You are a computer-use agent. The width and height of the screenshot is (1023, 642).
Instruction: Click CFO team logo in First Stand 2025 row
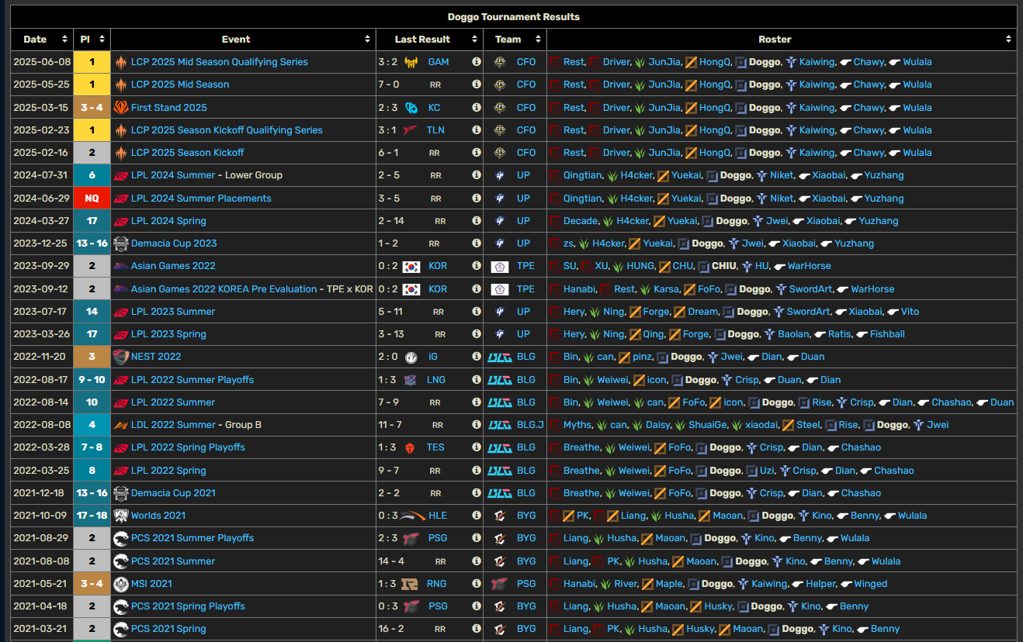(x=500, y=108)
